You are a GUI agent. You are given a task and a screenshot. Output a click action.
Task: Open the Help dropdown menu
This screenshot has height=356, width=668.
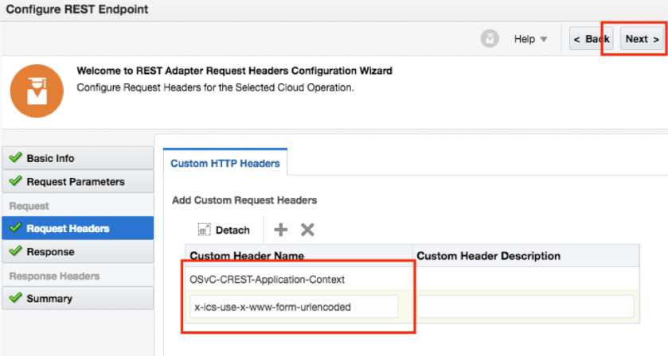coord(530,39)
